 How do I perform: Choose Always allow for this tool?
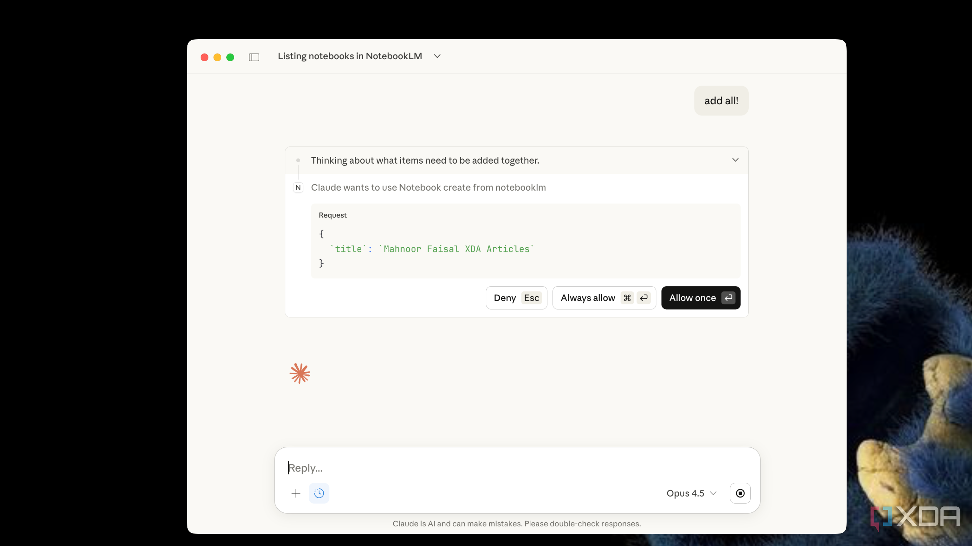[x=604, y=298]
